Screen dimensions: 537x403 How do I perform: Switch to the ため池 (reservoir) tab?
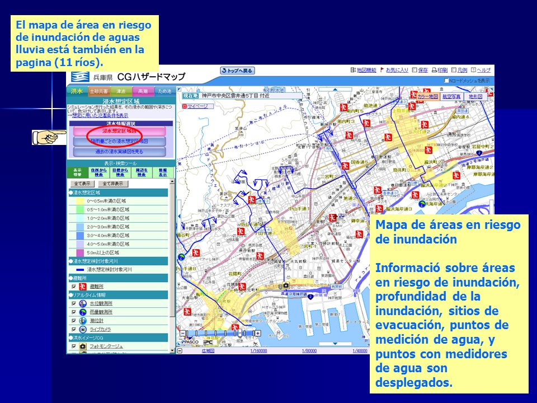[x=164, y=91]
